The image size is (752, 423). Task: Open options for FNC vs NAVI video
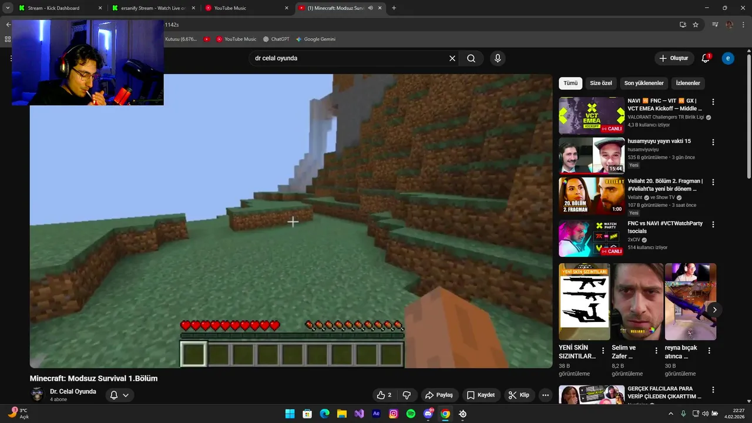point(713,224)
